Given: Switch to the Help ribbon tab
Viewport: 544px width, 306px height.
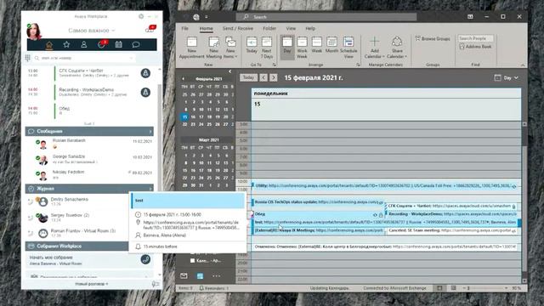Looking at the screenshot, I should (x=310, y=28).
